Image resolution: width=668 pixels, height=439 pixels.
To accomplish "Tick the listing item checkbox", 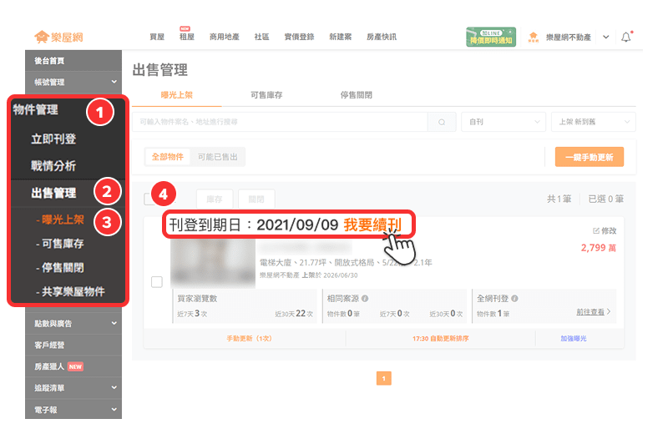I will tap(157, 282).
